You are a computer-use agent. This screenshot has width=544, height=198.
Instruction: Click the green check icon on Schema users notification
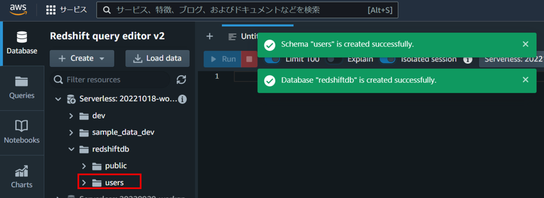tap(270, 44)
